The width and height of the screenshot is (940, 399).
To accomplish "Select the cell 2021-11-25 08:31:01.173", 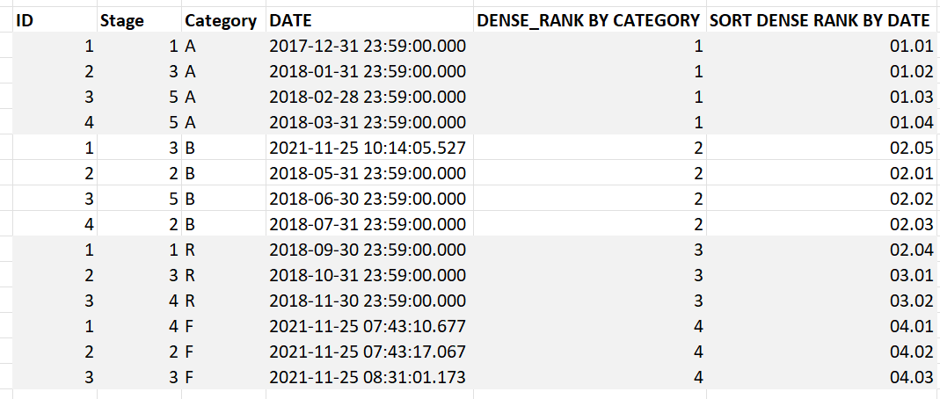I will coord(369,377).
